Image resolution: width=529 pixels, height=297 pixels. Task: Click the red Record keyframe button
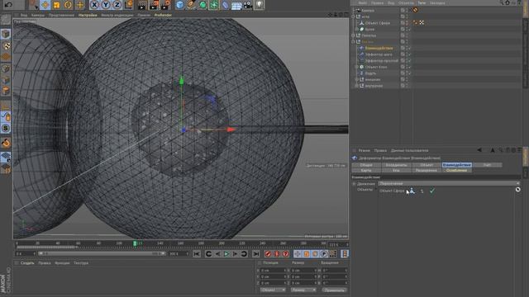(268, 253)
